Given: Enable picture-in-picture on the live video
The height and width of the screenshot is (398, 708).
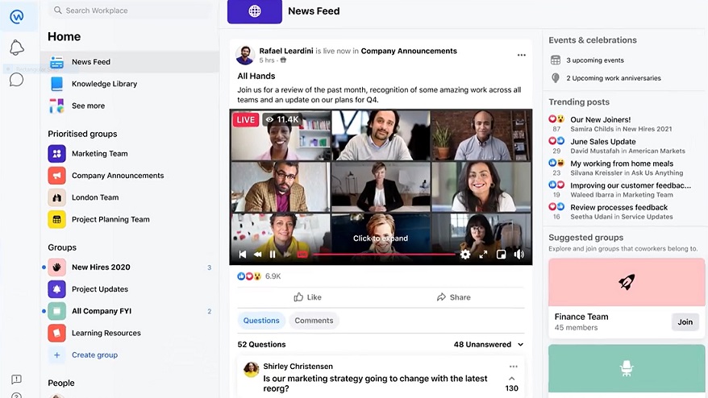Looking at the screenshot, I should (501, 255).
